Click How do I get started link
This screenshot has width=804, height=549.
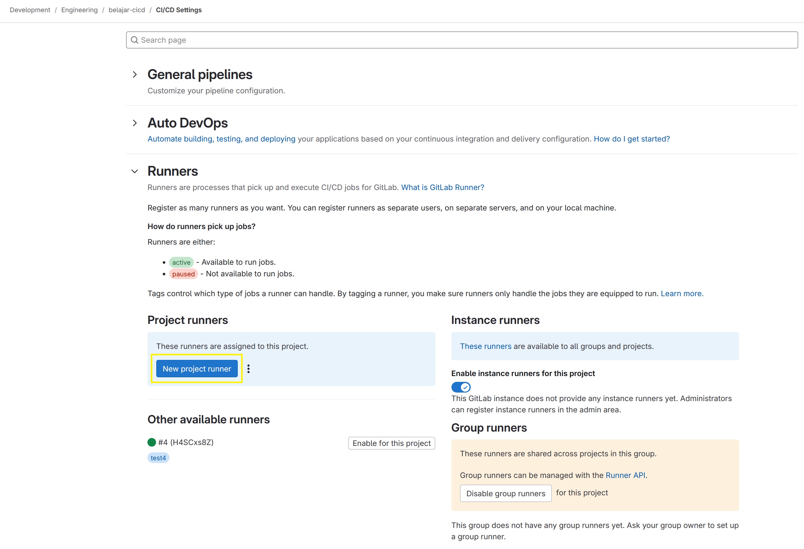pyautogui.click(x=632, y=139)
